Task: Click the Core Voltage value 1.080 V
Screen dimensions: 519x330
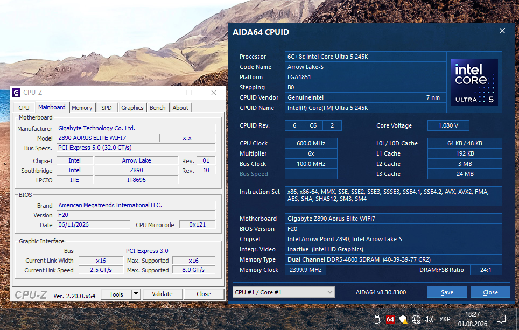Action: click(x=448, y=125)
